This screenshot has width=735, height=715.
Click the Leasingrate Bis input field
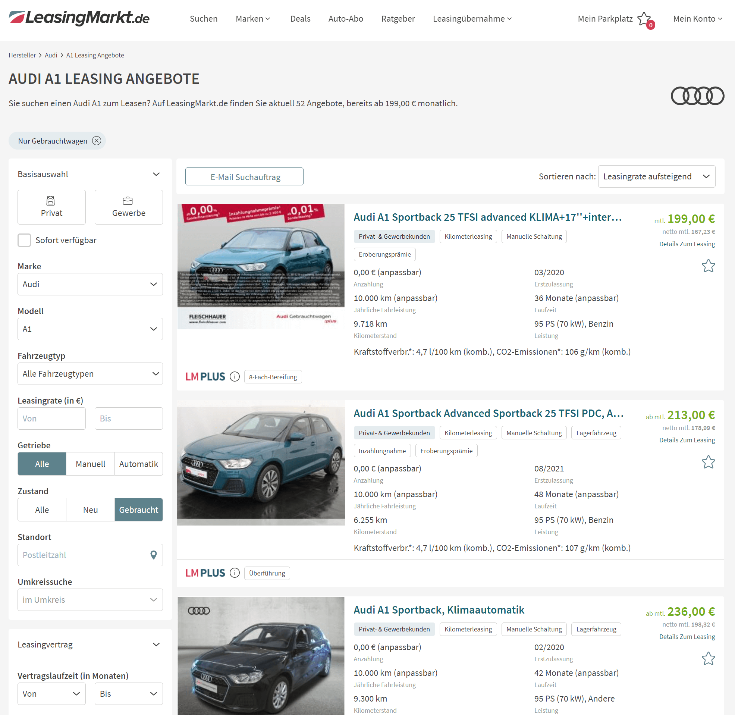pos(129,419)
